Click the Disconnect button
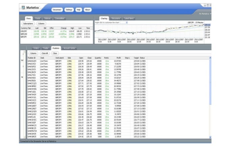 (57, 10)
